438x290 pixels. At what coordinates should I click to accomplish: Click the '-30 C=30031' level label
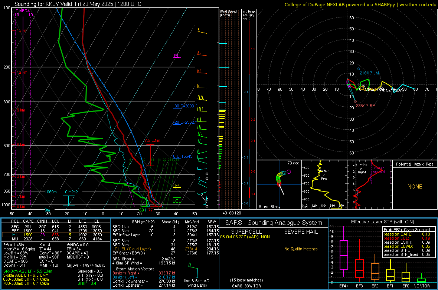point(185,106)
